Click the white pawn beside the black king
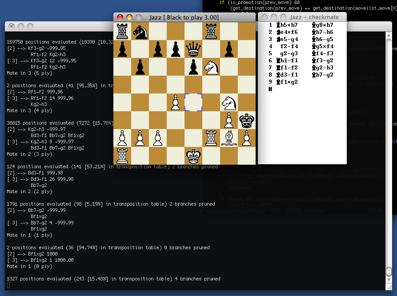This screenshot has height=296, width=397. 229,120
